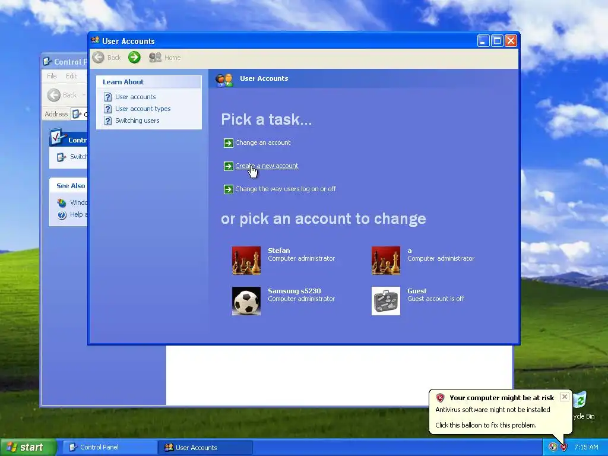Click Switch view icon in Control Panel sidebar
608x456 pixels.
(x=61, y=157)
